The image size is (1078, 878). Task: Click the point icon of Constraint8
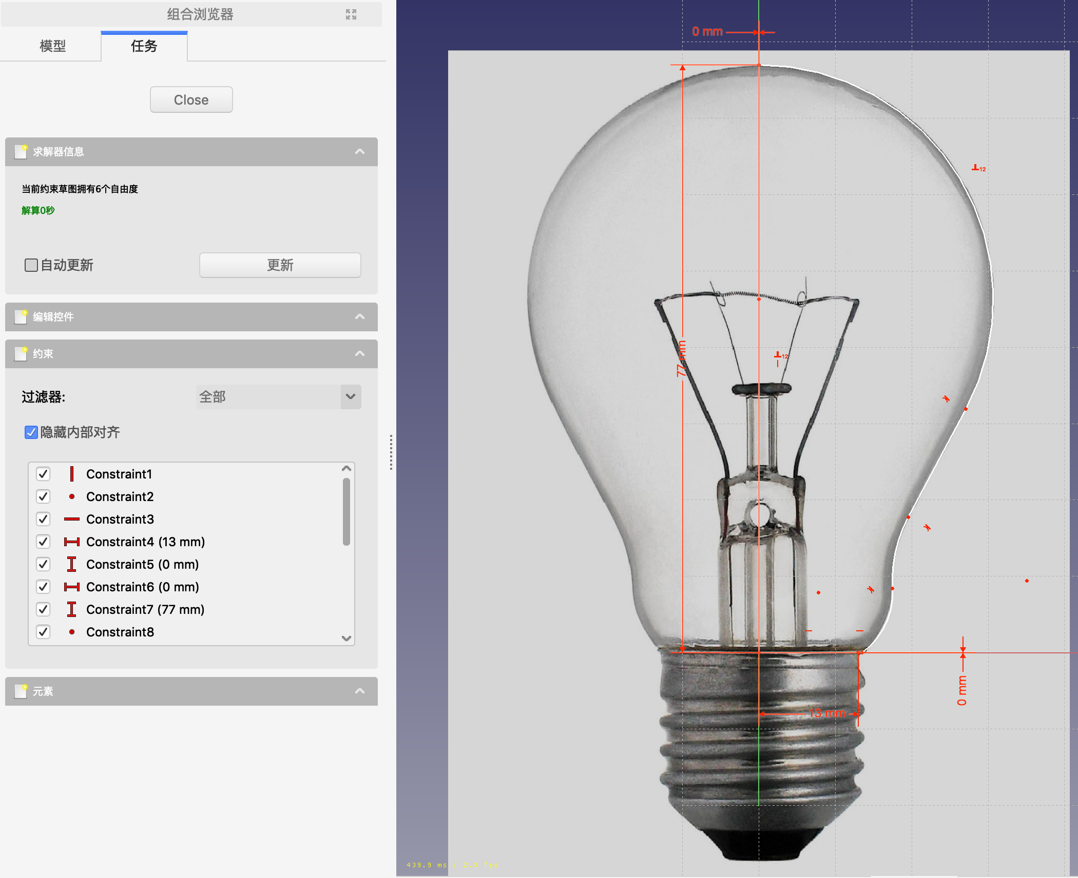[71, 632]
